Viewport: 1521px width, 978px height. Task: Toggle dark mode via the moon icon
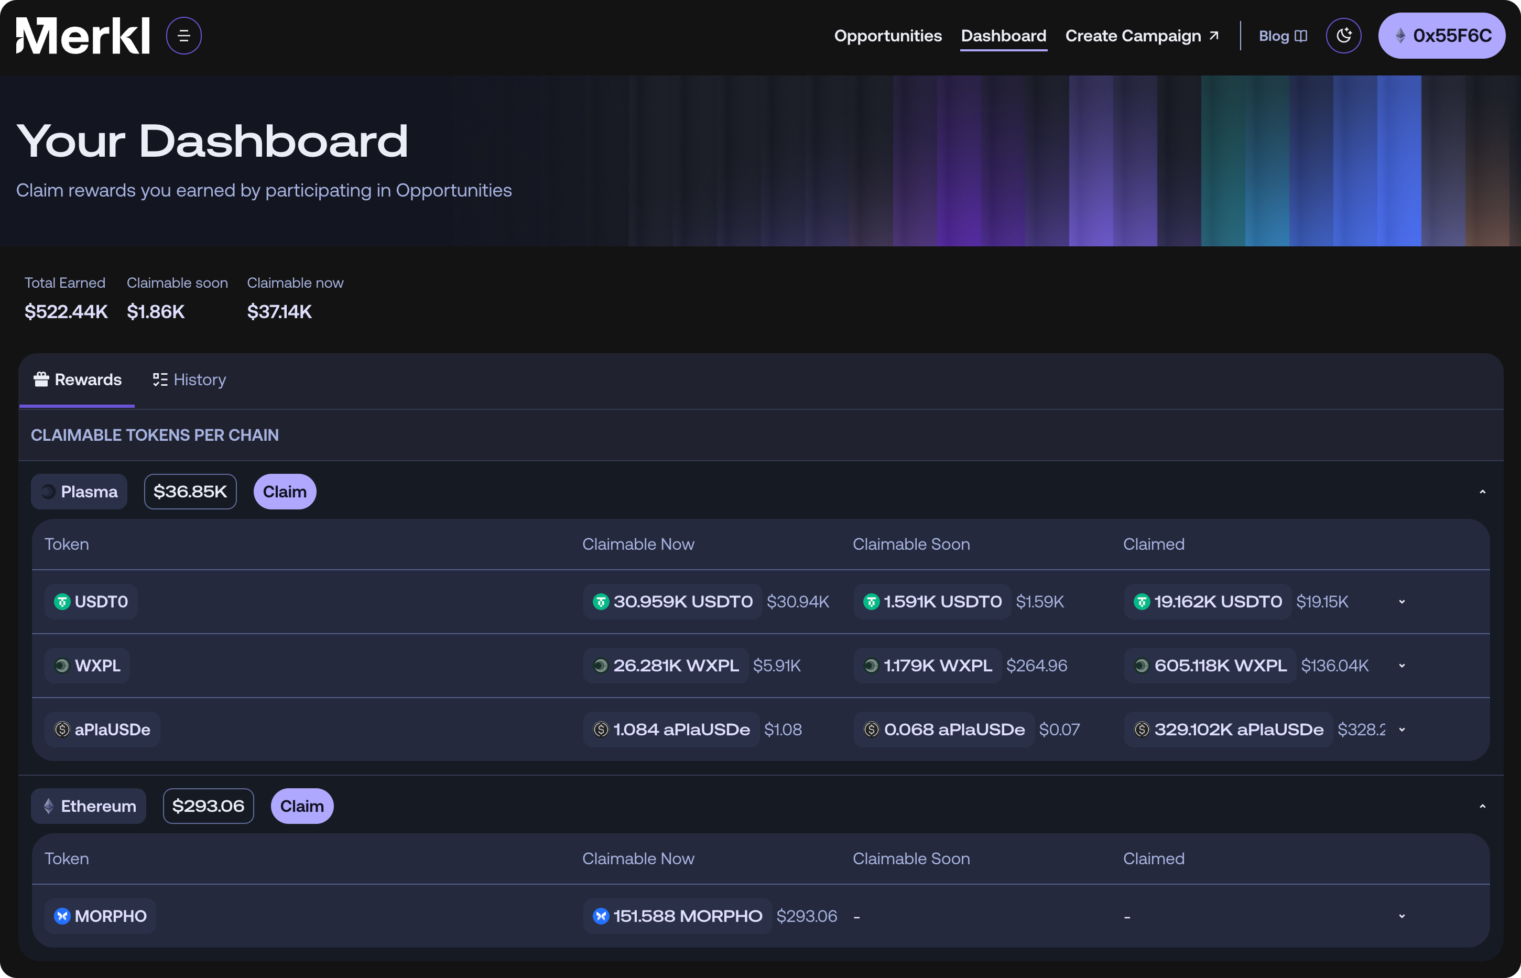point(1344,36)
